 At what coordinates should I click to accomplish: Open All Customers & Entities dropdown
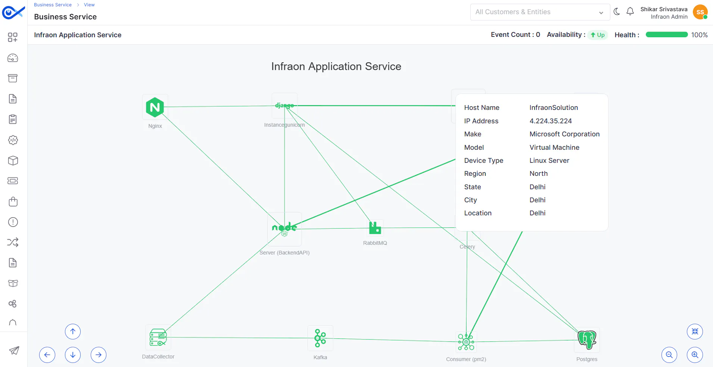click(540, 12)
